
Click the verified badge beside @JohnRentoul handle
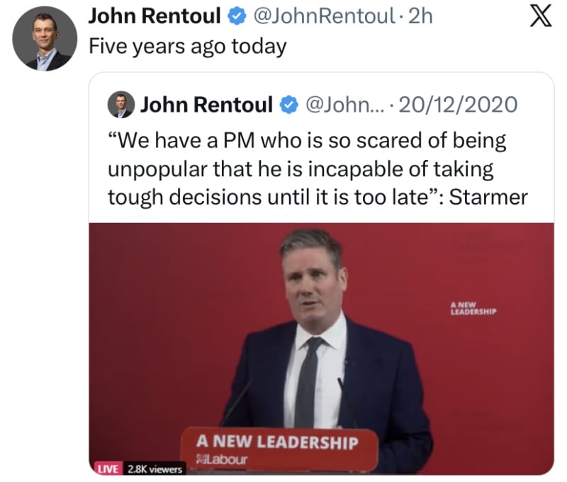point(237,16)
